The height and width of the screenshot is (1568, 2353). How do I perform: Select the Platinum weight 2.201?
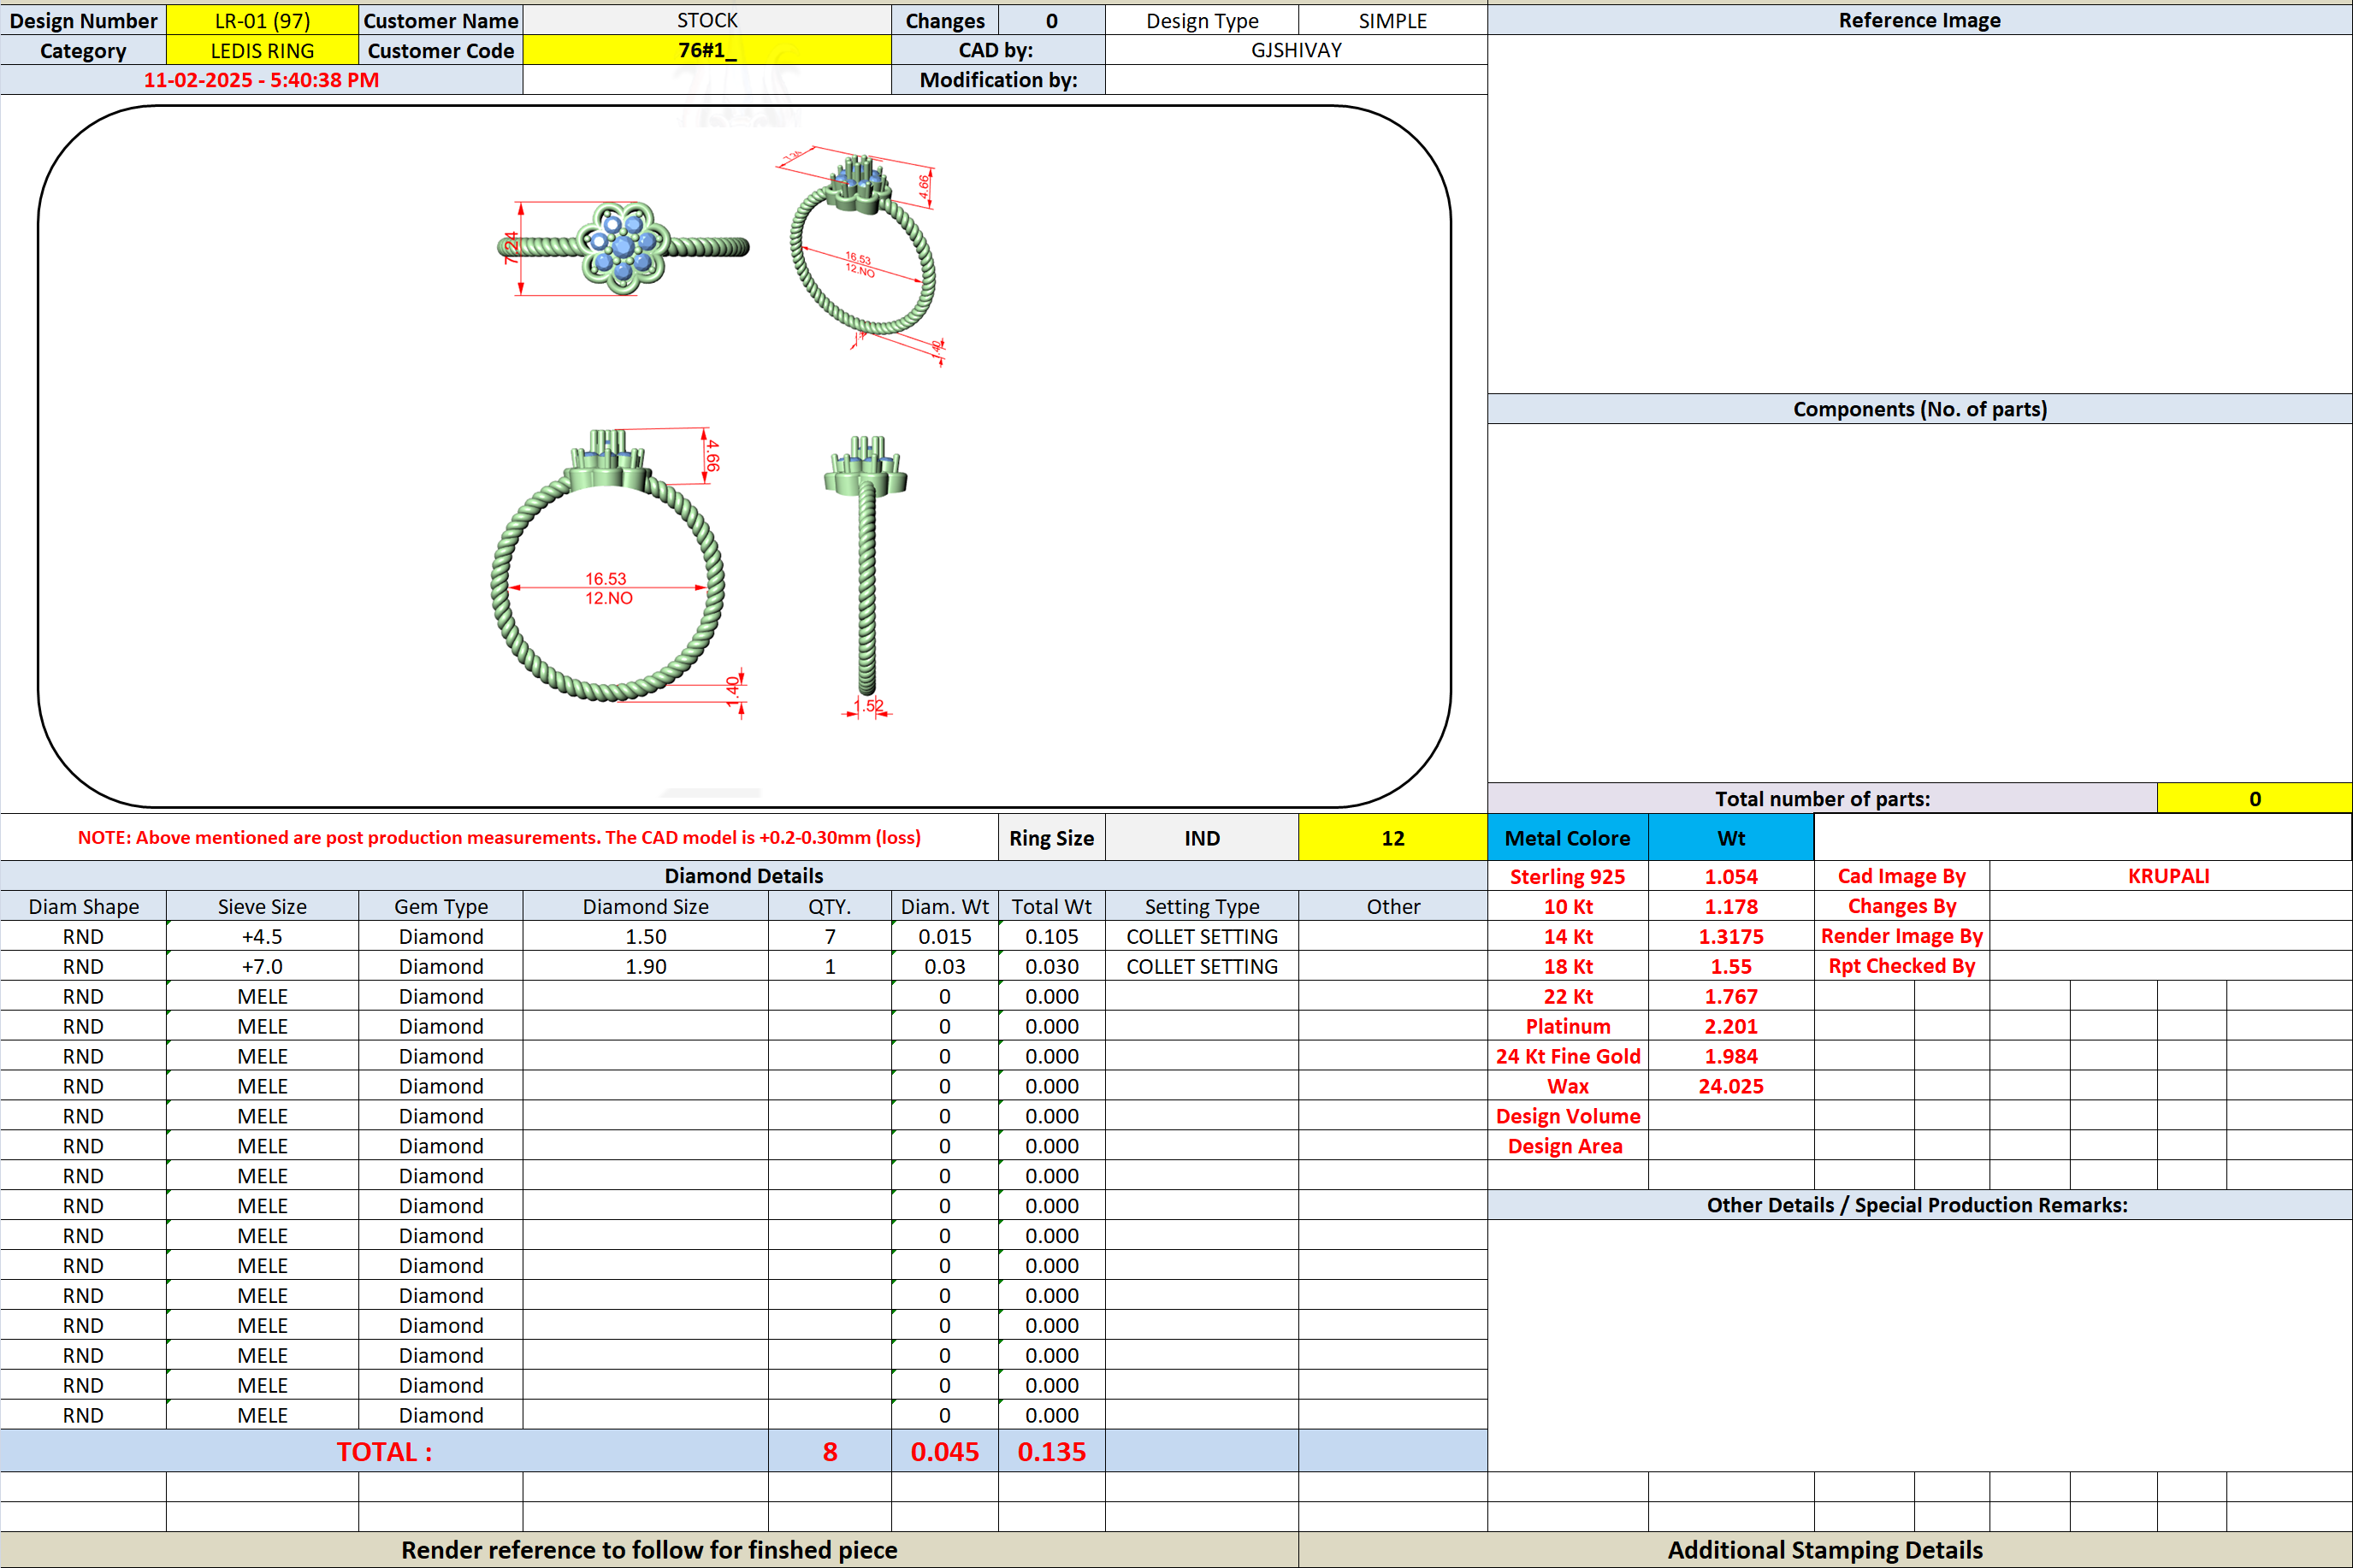click(x=1730, y=1026)
